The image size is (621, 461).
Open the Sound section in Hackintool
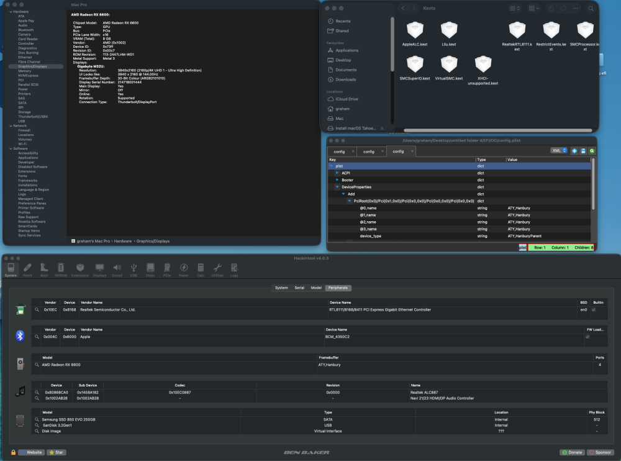[117, 270]
